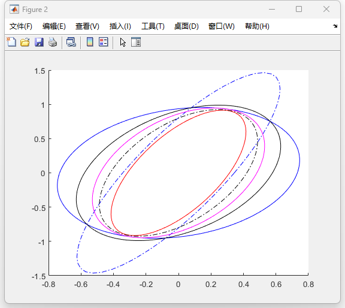Click the New Figure toolbar icon
345x308 pixels.
pyautogui.click(x=11, y=42)
